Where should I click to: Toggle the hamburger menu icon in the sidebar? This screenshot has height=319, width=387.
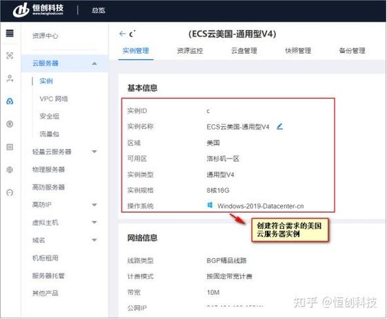click(10, 33)
